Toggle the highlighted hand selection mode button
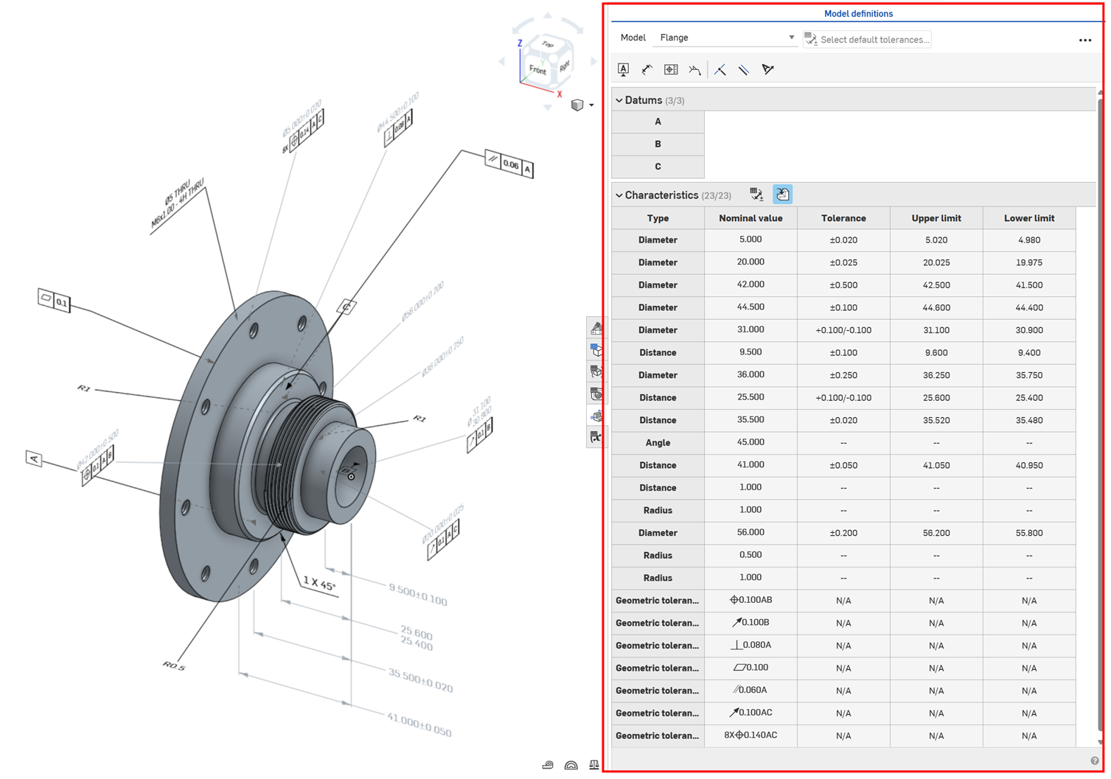This screenshot has width=1111, height=779. click(782, 194)
